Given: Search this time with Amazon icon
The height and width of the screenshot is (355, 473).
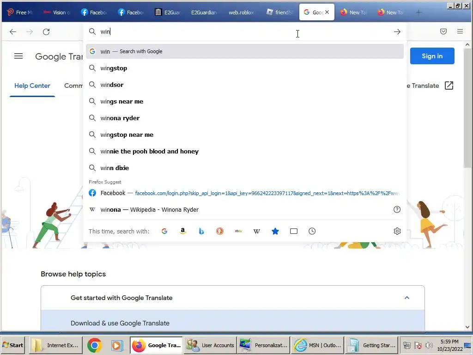Looking at the screenshot, I should [183, 231].
